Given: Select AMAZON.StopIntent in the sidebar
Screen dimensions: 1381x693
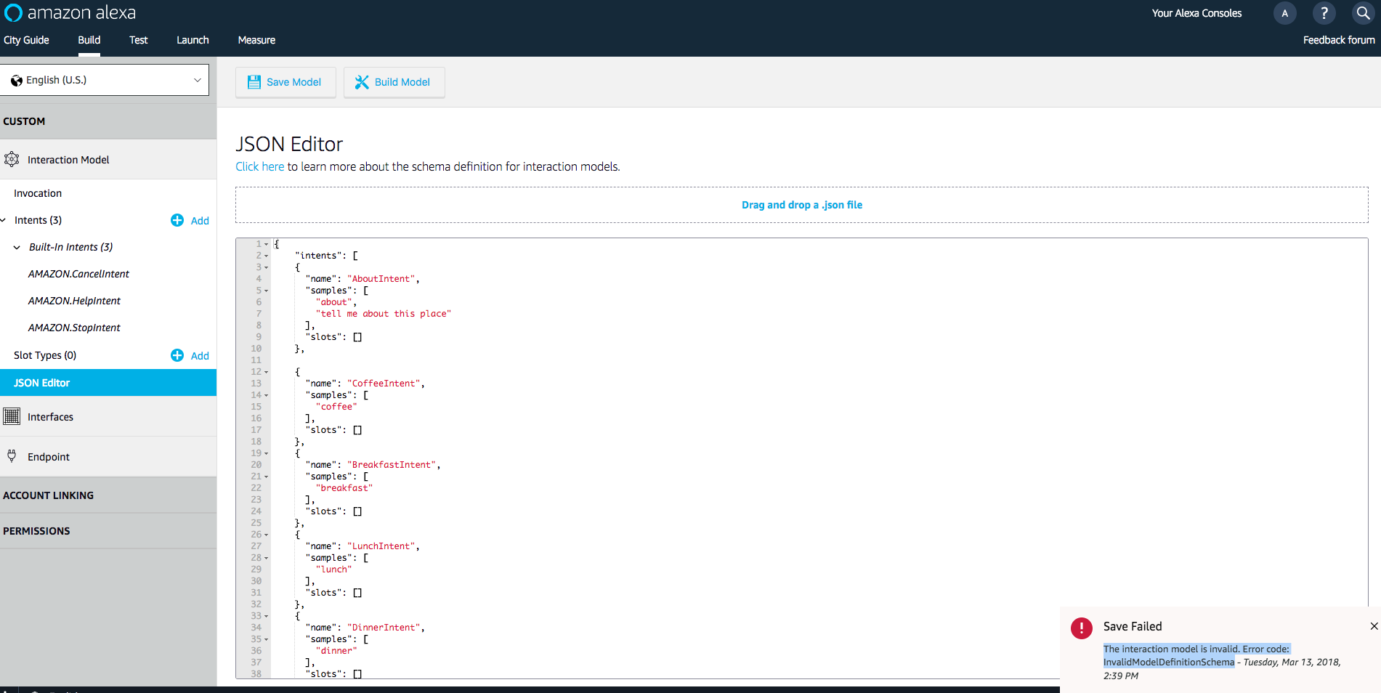Looking at the screenshot, I should point(74,328).
